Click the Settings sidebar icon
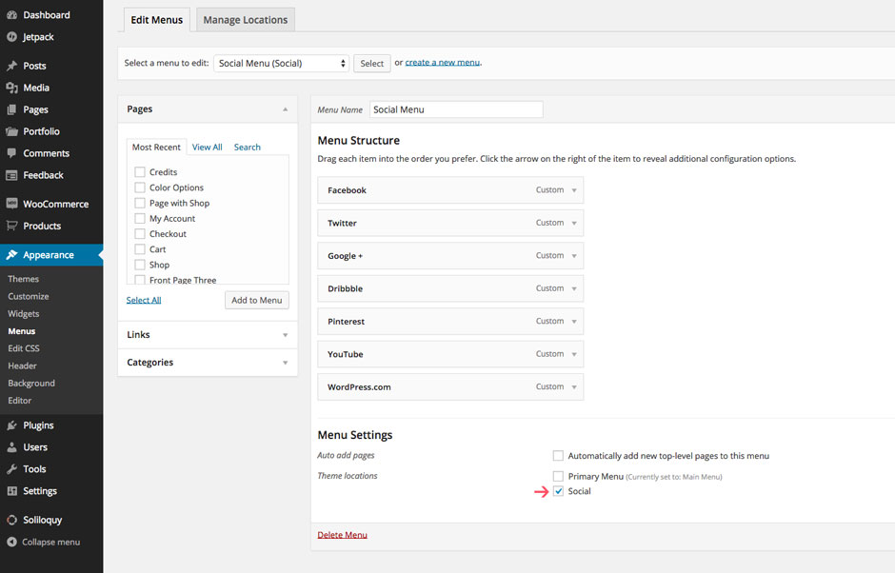The image size is (895, 573). pyautogui.click(x=11, y=491)
